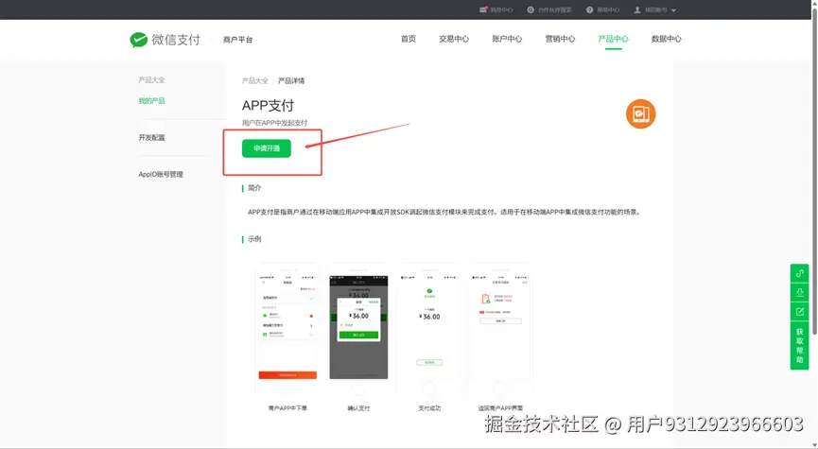Screen dimensions: 818x449
Task: Go to 首页 in the main navigation
Action: (x=408, y=39)
